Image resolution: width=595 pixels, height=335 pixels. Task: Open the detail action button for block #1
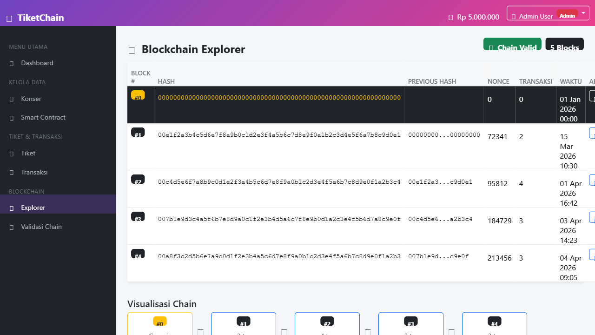tap(594, 134)
